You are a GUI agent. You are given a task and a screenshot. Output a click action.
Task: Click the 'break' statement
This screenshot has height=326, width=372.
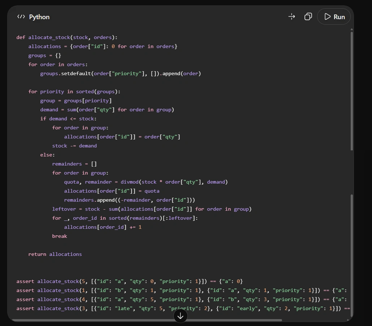[x=60, y=236]
